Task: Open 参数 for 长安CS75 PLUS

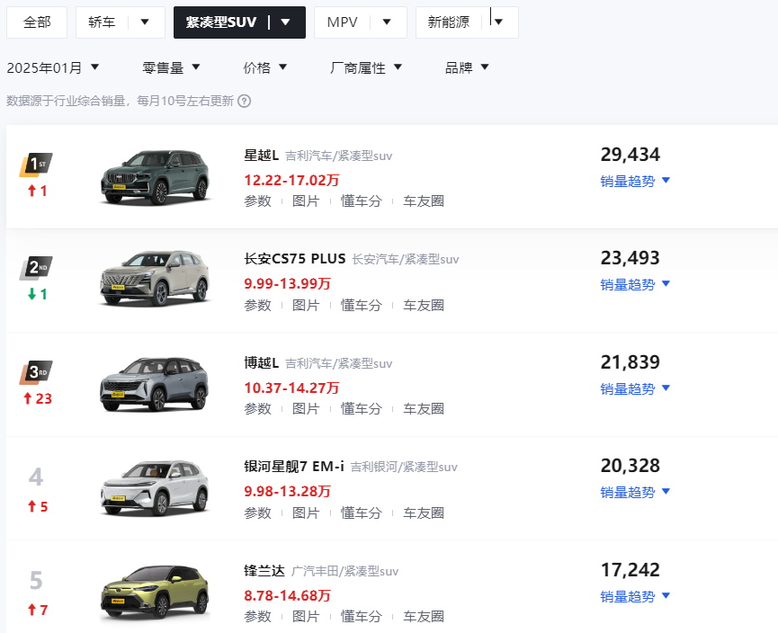Action: coord(257,305)
